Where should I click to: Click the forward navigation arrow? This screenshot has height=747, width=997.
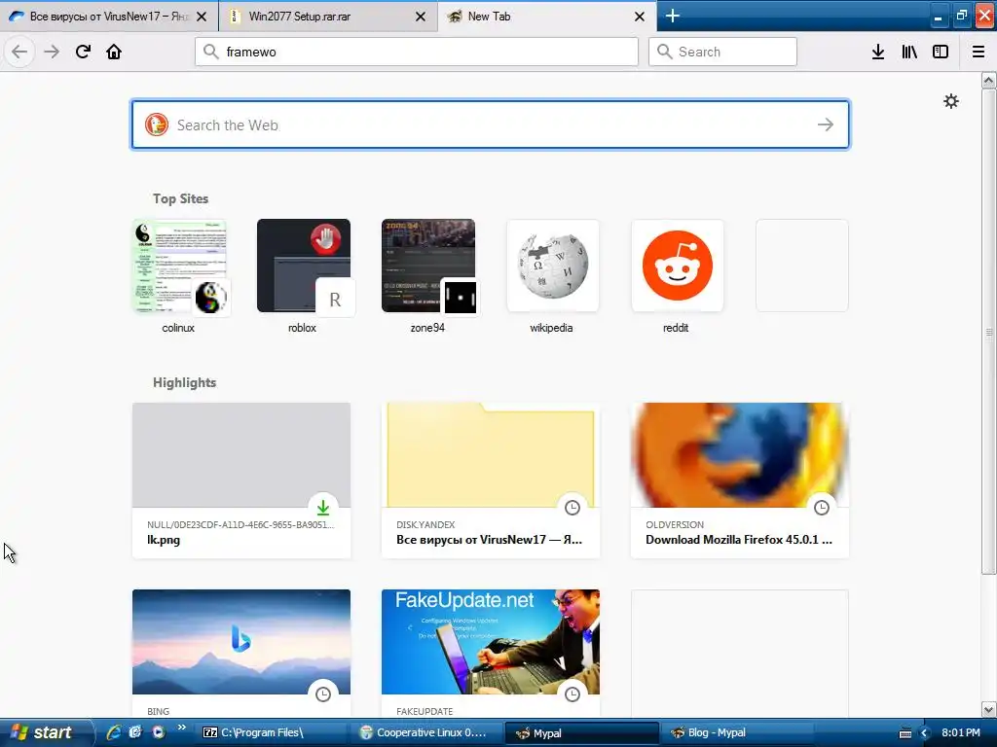(52, 52)
